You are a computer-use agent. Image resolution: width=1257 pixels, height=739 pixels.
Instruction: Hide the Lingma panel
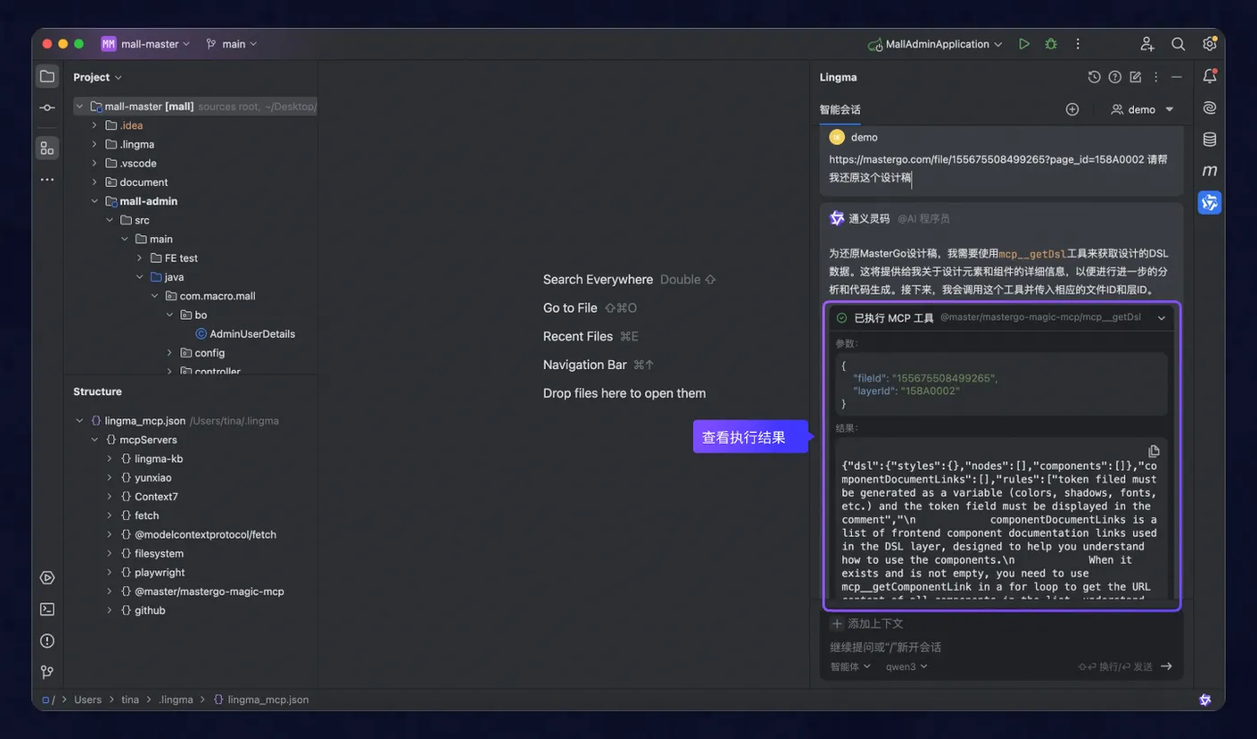point(1176,77)
